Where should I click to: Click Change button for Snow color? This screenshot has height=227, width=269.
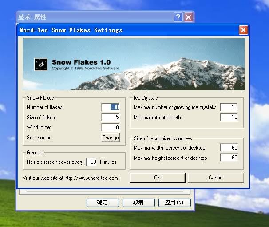tap(111, 138)
